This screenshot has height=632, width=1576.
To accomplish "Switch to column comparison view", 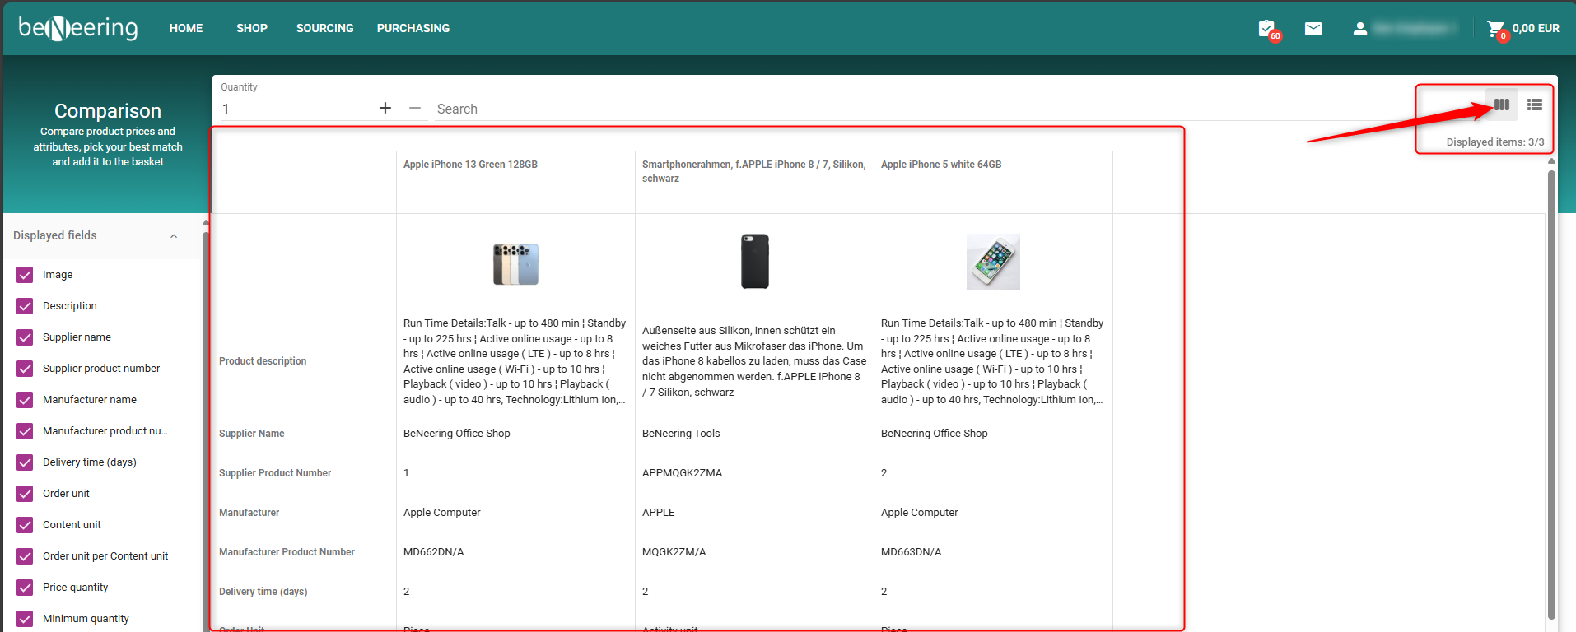I will point(1502,105).
